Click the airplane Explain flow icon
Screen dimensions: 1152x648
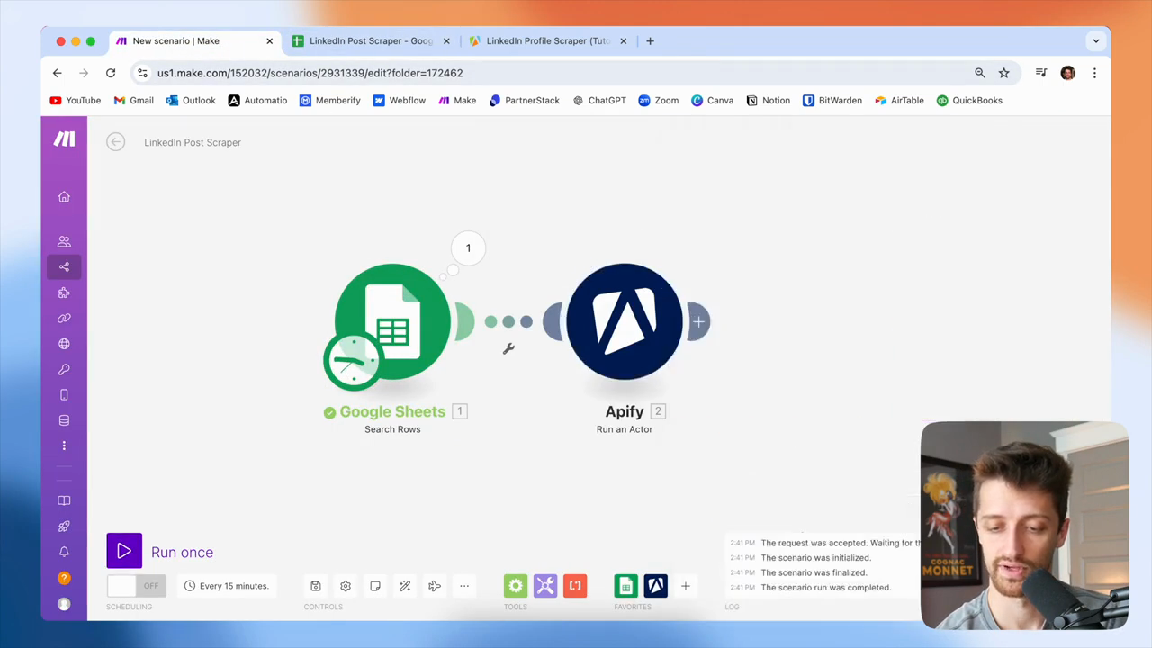click(x=435, y=586)
